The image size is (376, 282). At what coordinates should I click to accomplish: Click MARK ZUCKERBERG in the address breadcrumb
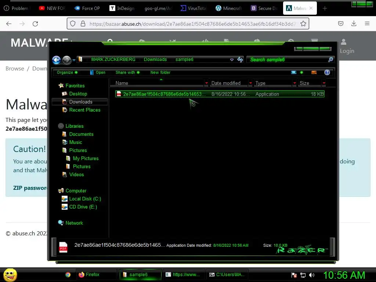[x=113, y=59]
